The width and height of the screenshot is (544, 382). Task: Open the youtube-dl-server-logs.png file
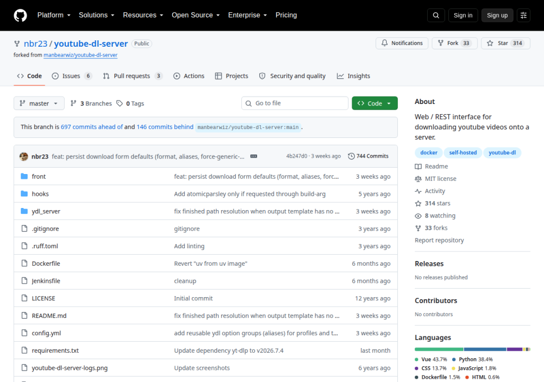[70, 368]
